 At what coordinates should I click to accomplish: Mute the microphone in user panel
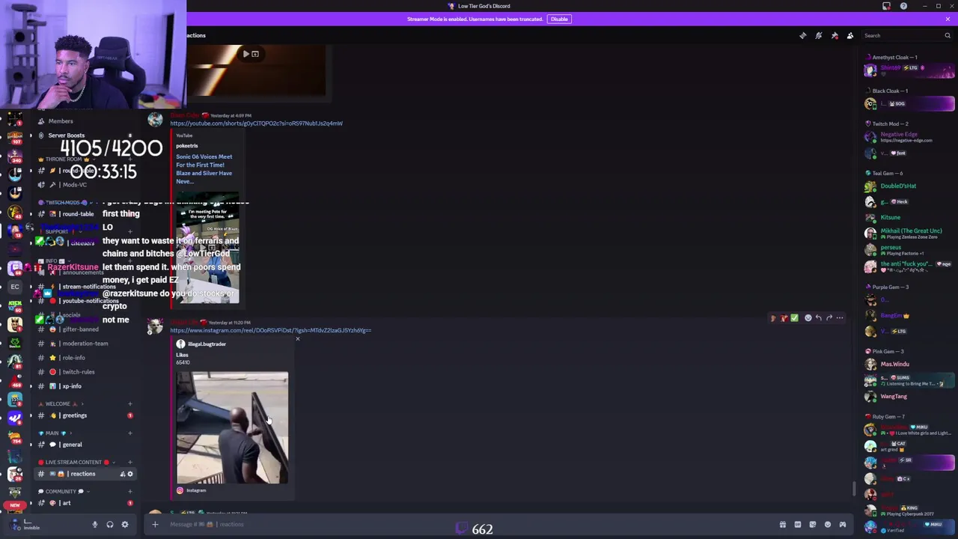click(94, 525)
